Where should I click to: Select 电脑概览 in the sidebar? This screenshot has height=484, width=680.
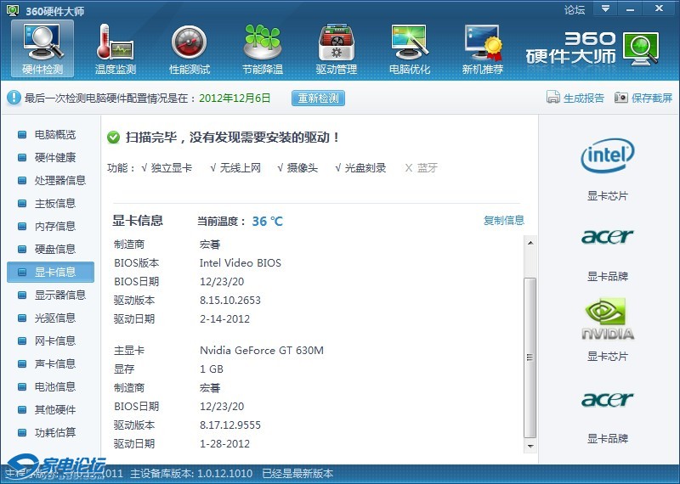pos(54,135)
